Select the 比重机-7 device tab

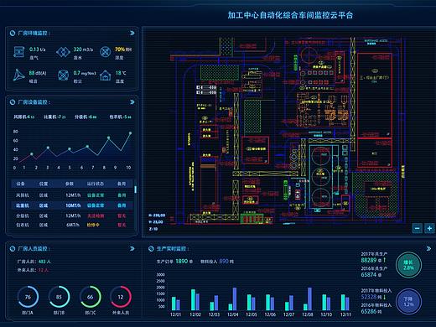(x=54, y=117)
